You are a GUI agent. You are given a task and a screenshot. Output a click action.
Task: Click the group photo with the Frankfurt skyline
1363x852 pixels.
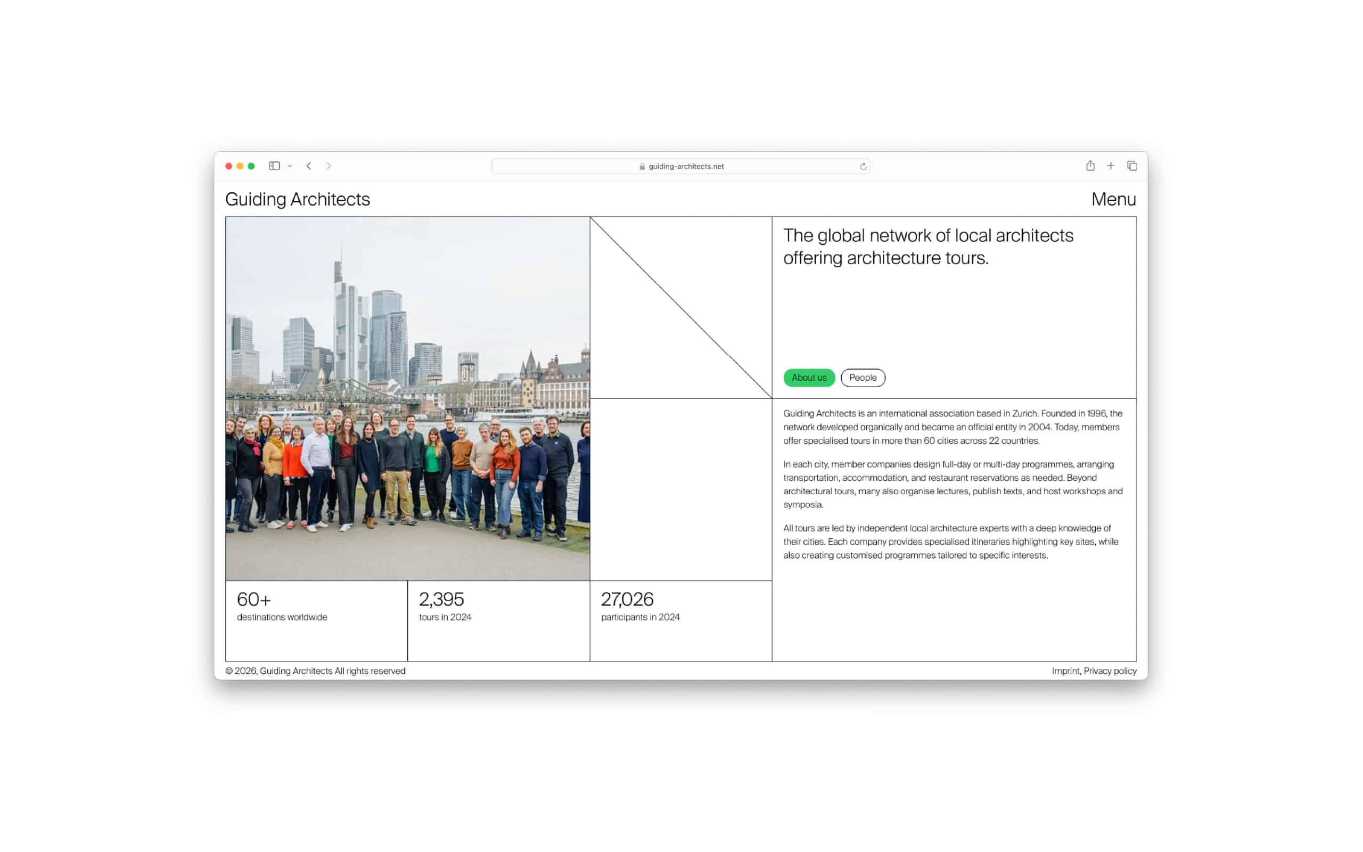click(407, 398)
